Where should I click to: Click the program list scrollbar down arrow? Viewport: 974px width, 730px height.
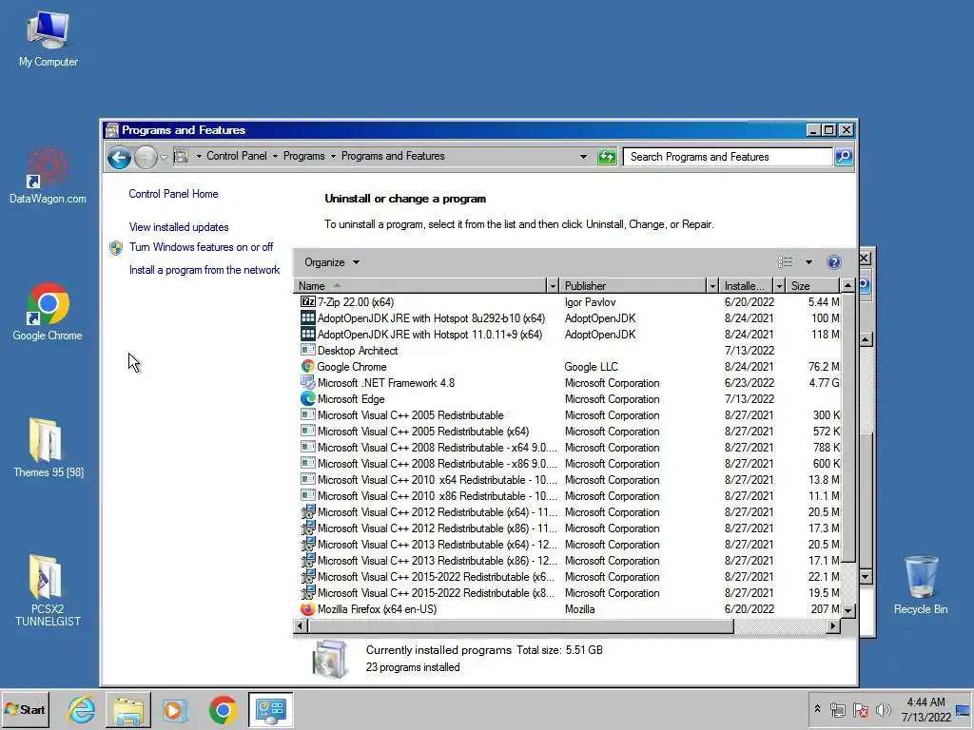pyautogui.click(x=847, y=610)
